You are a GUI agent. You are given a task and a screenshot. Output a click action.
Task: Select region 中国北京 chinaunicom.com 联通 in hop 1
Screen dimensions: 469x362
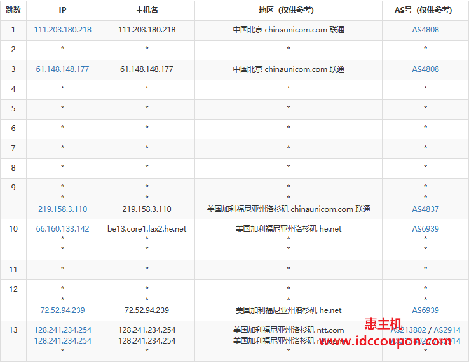point(289,30)
